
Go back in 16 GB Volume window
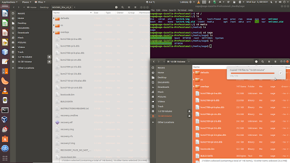pos(154,62)
